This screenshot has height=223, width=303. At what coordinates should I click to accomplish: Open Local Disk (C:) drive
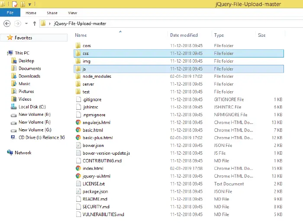[32, 107]
